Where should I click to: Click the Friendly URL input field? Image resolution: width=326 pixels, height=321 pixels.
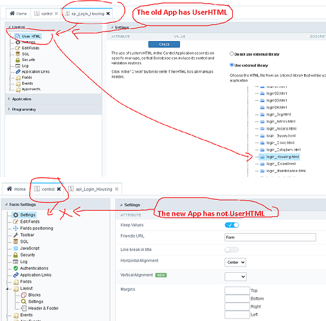tap(270, 238)
